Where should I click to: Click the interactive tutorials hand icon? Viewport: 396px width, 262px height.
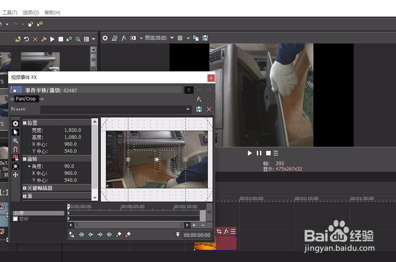click(x=30, y=24)
